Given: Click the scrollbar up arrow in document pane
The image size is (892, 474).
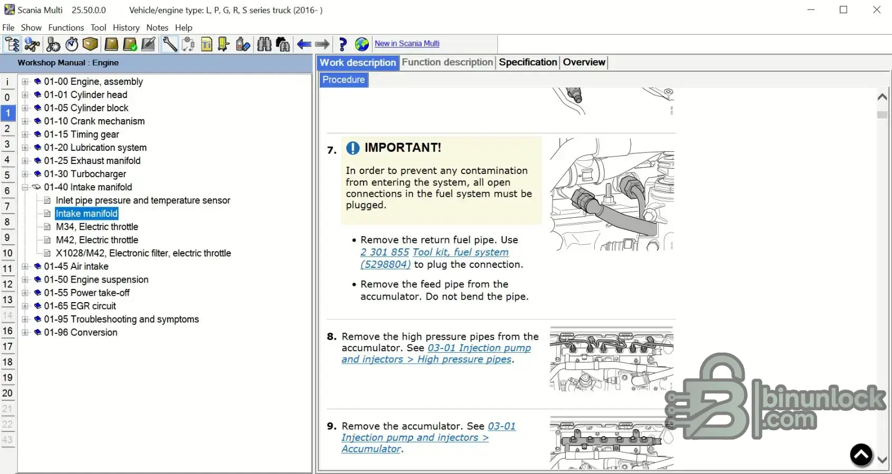Looking at the screenshot, I should click(x=883, y=96).
